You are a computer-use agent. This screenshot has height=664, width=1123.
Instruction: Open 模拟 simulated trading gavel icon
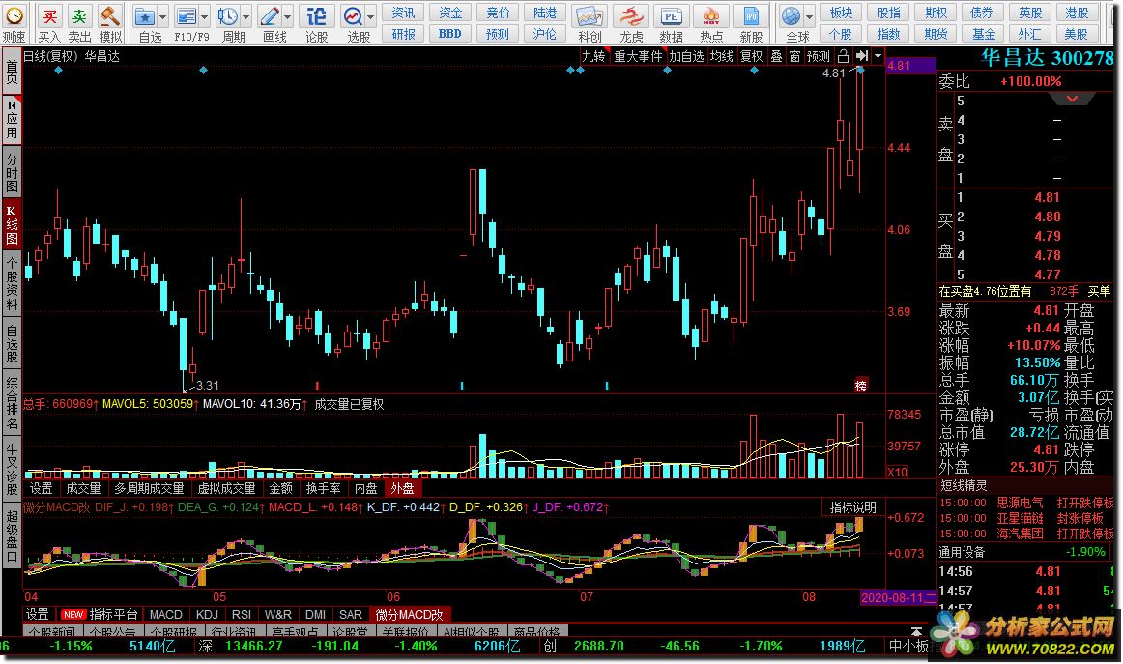pyautogui.click(x=109, y=15)
